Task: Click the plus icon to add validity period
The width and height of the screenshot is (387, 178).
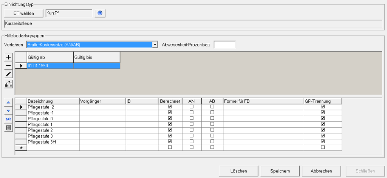Action: 8,57
